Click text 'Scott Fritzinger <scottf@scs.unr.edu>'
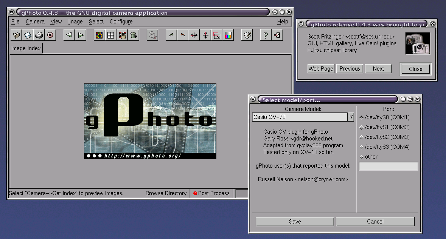The width and height of the screenshot is (446, 239). (x=351, y=37)
